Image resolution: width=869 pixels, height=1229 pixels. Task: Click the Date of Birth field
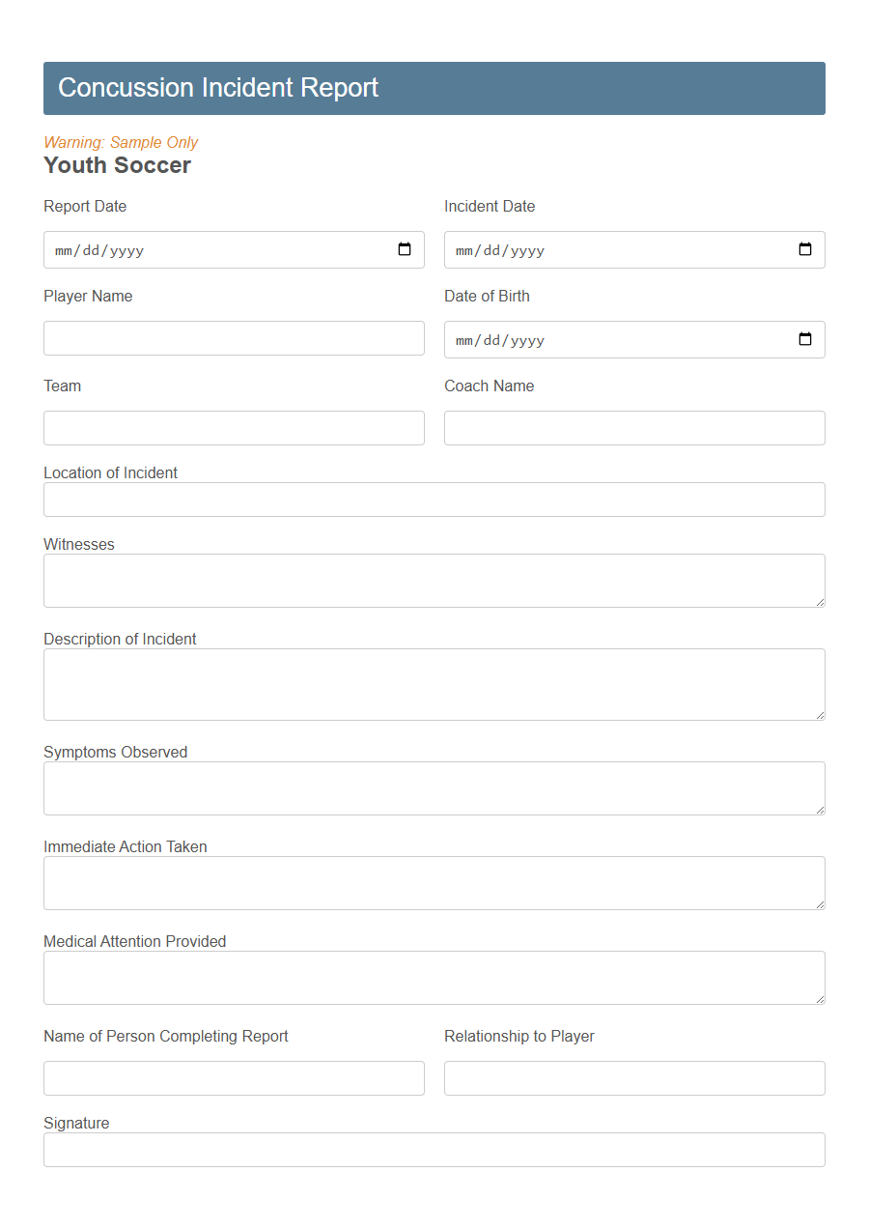[599, 339]
